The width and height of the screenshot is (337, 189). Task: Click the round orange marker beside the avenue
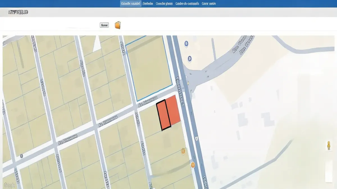tap(193, 165)
